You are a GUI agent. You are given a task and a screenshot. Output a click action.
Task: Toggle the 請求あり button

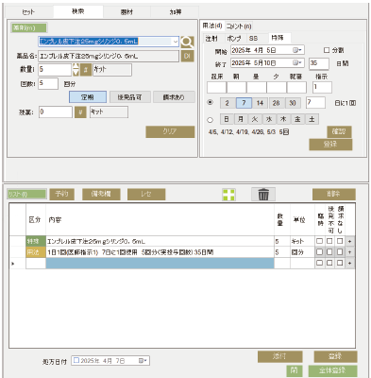coord(174,97)
